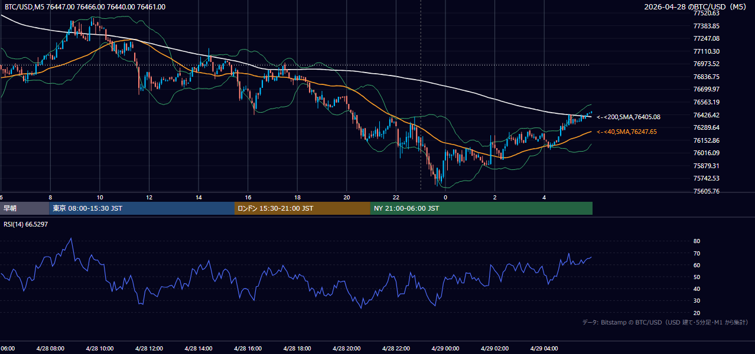Click hour label 14 under the price chart
755x354 pixels.
point(198,198)
